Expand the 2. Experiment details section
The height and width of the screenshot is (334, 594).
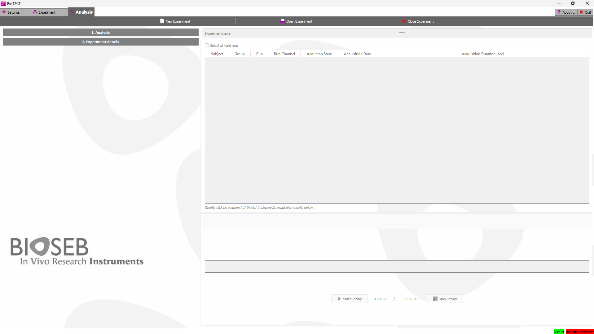coord(101,42)
